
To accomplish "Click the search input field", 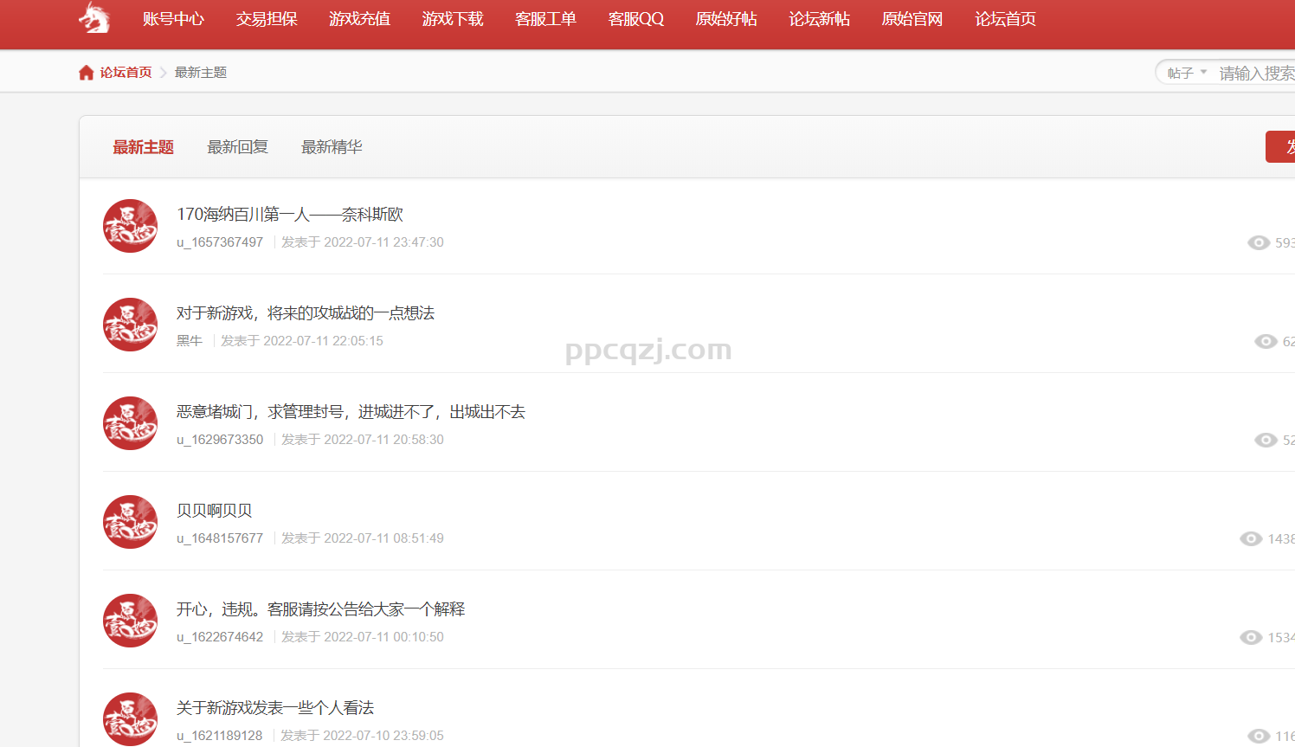I will [x=1255, y=74].
